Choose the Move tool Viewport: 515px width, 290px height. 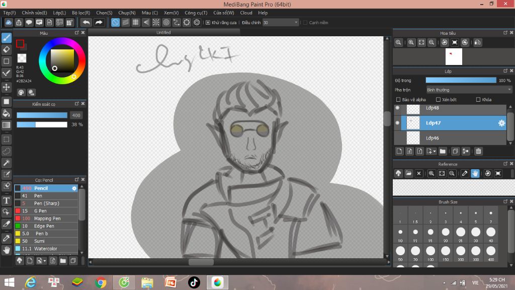coord(7,87)
